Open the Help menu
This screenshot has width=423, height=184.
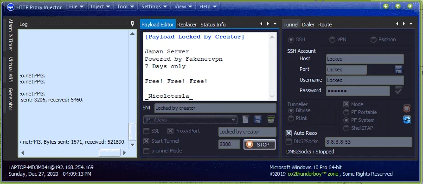click(208, 7)
